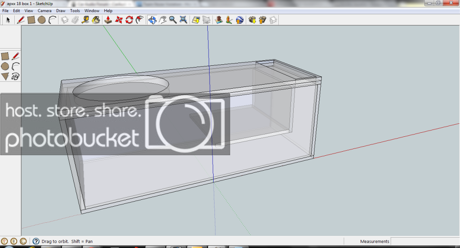Select the Rectangle tool in left Drawing toolbar
Viewport: 460px width, 248px height.
click(5, 56)
